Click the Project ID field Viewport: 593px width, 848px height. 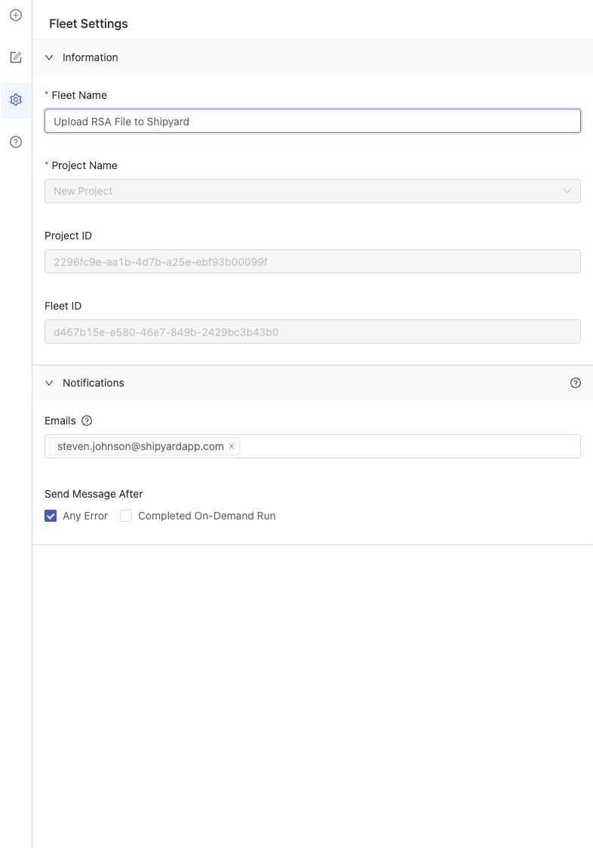(x=312, y=261)
